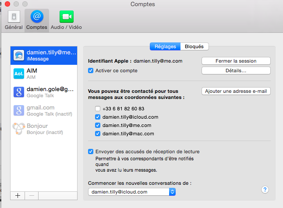Click the inactive gmail.com Google icon

(x=19, y=110)
